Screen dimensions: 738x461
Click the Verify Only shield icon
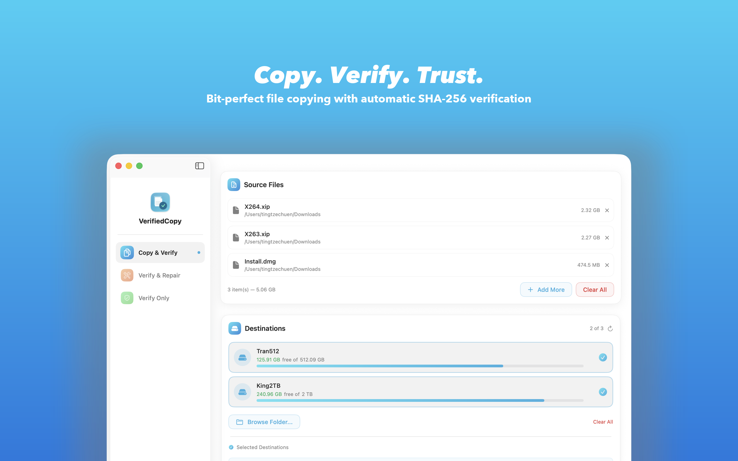[x=127, y=298]
